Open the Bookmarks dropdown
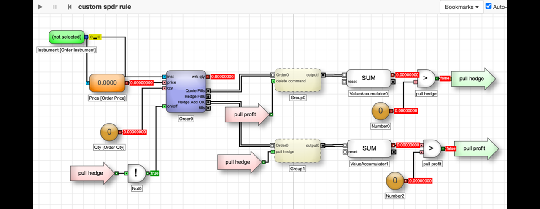Screen dimensions: 540x209 point(462,7)
